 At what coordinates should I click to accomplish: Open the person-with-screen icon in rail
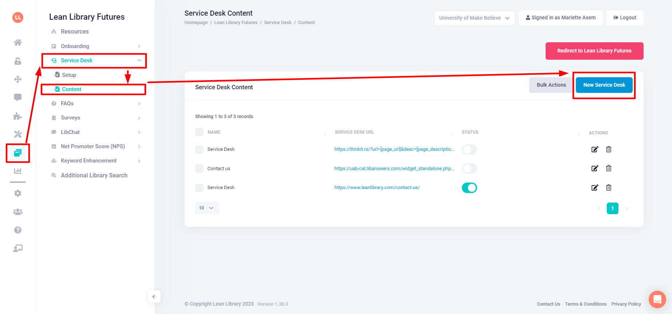click(x=18, y=248)
